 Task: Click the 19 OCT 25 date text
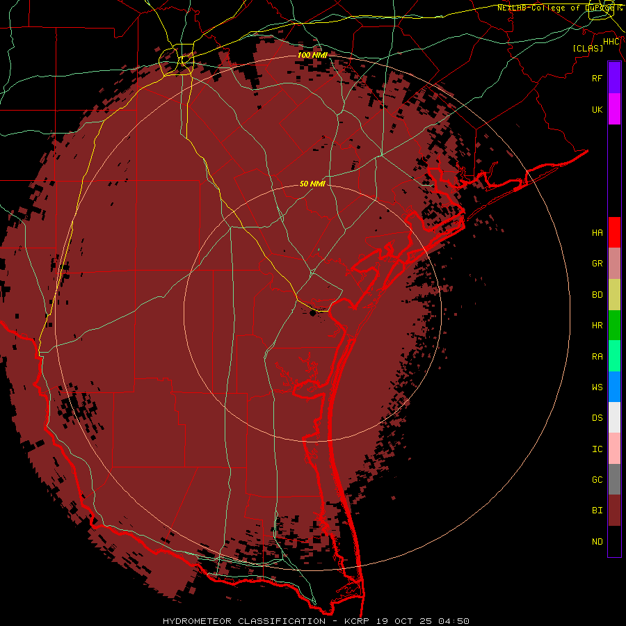404,621
